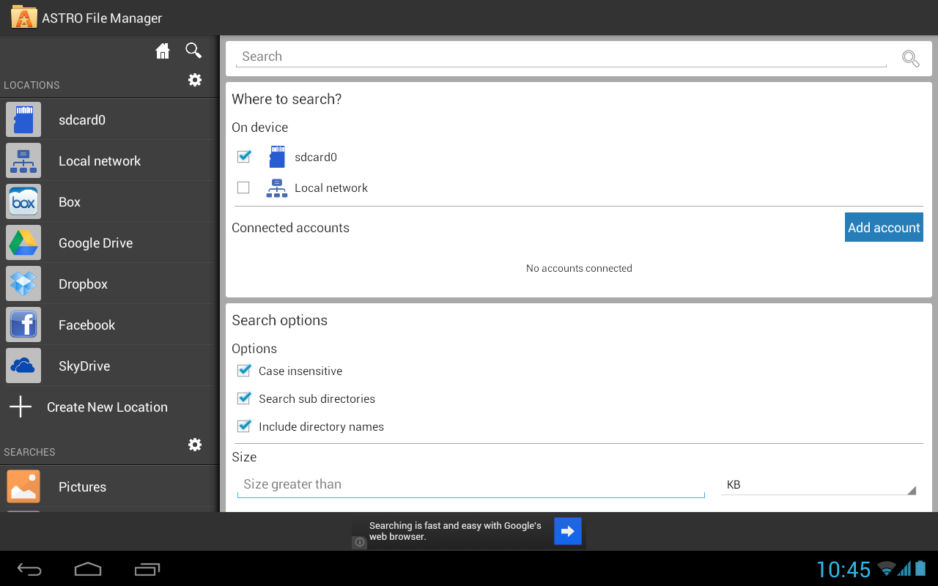Toggle Include directory names checkbox
This screenshot has height=586, width=938.
[x=244, y=426]
